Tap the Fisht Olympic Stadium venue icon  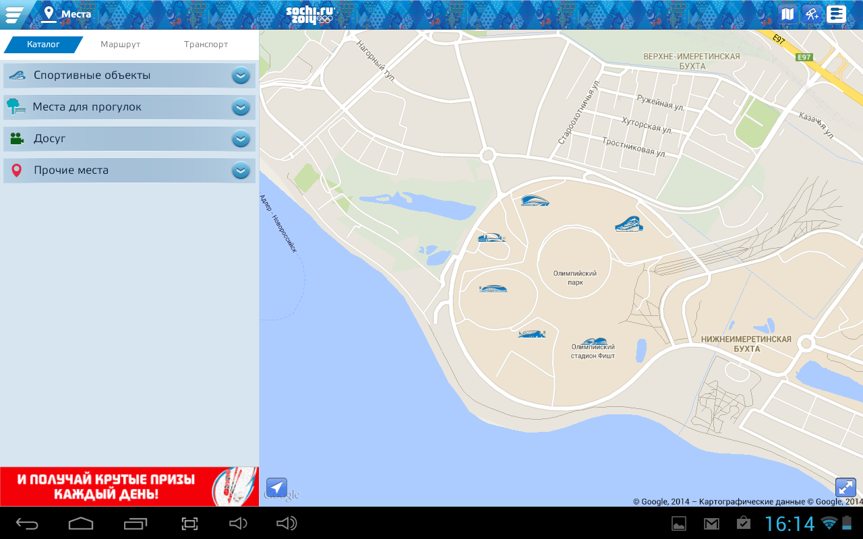593,342
